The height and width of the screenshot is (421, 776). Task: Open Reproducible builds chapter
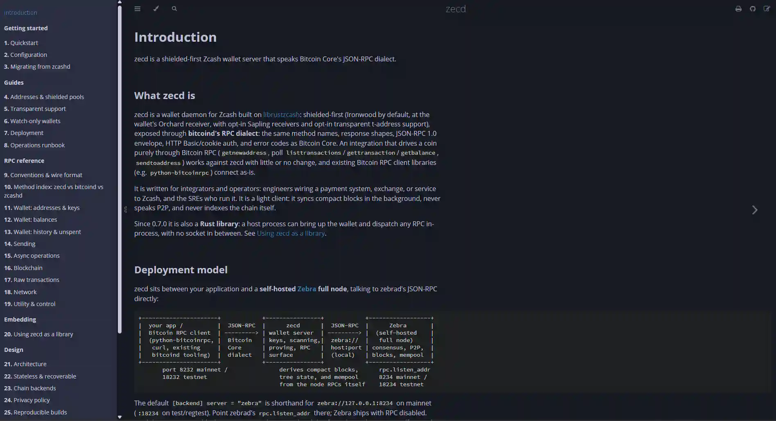35,412
